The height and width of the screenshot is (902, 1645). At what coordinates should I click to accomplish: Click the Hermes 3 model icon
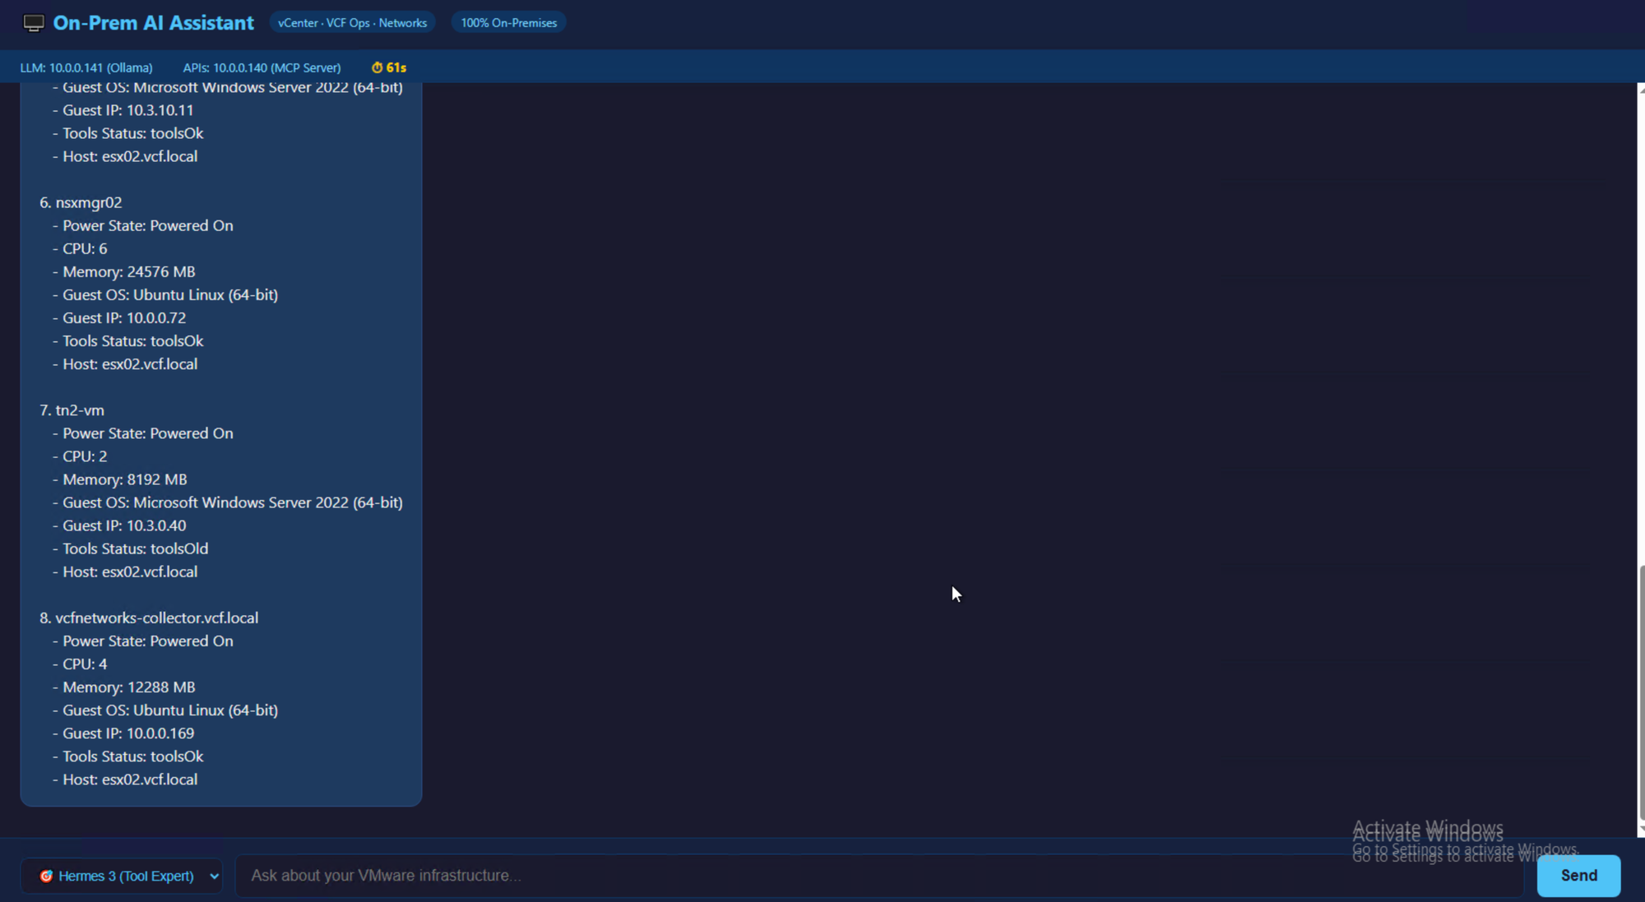(x=47, y=876)
